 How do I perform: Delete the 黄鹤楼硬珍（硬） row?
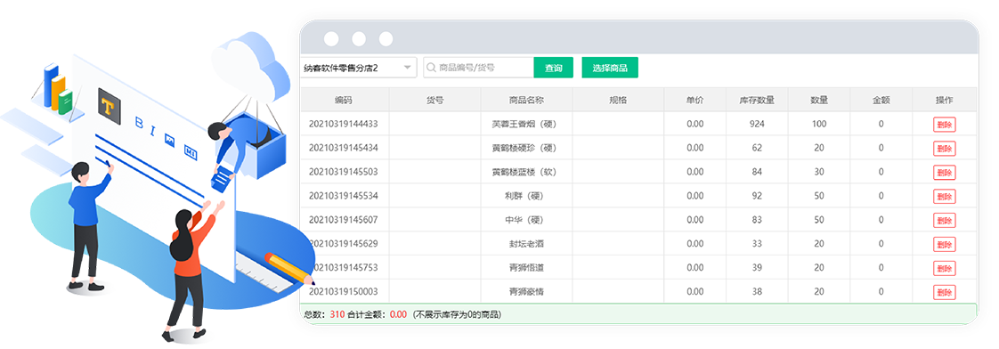[944, 149]
